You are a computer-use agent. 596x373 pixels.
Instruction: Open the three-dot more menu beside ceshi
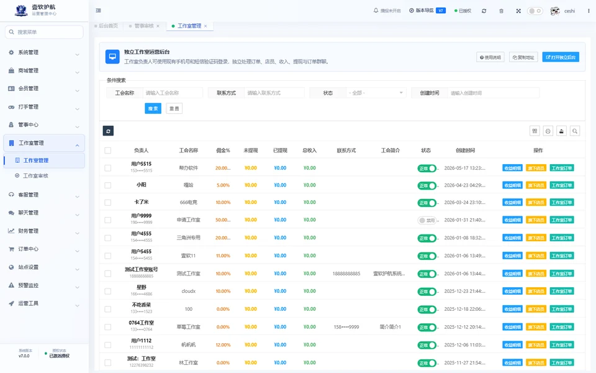tap(589, 11)
